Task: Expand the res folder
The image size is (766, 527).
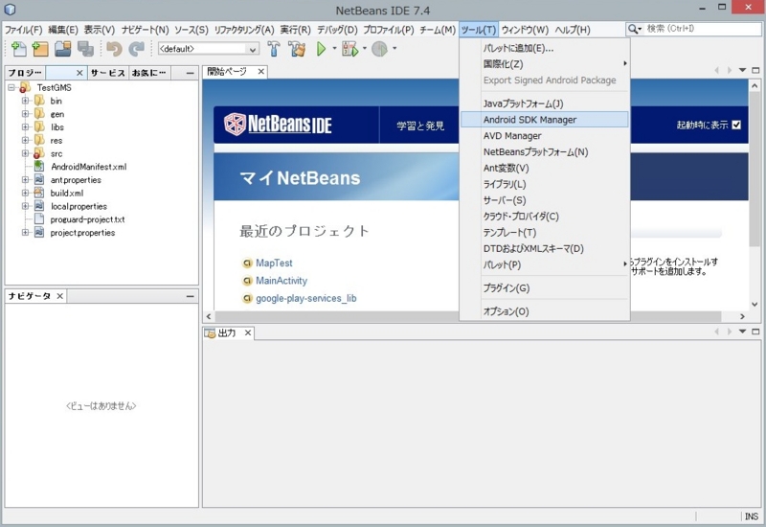Action: click(25, 140)
